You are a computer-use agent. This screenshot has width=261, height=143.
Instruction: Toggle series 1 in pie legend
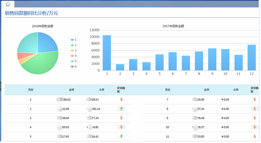[73, 40]
